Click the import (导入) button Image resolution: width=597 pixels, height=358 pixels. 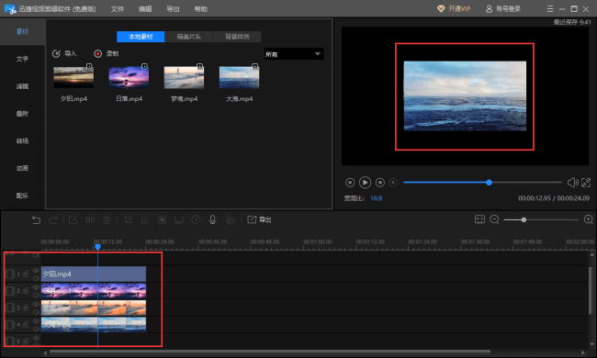64,53
